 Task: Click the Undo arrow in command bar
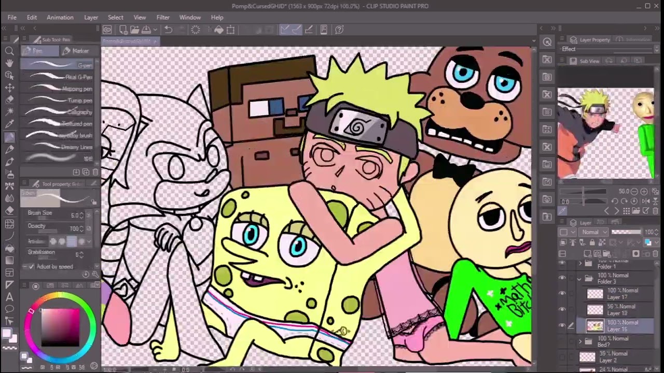tap(168, 30)
